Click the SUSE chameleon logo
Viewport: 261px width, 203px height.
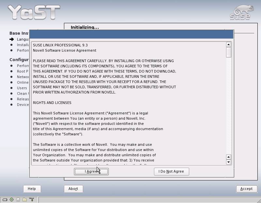coord(242,12)
